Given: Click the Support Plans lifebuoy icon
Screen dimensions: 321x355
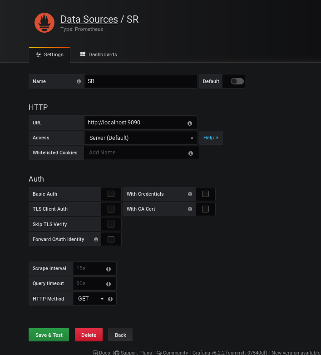Looking at the screenshot, I should click(x=117, y=353).
